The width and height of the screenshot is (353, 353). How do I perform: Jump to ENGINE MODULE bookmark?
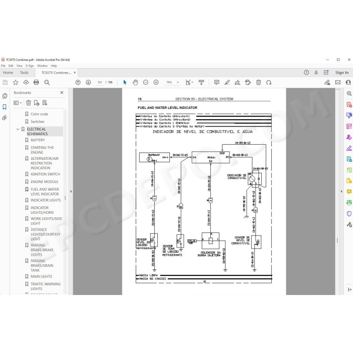tap(44, 182)
